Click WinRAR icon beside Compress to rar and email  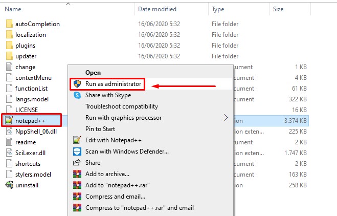click(77, 208)
